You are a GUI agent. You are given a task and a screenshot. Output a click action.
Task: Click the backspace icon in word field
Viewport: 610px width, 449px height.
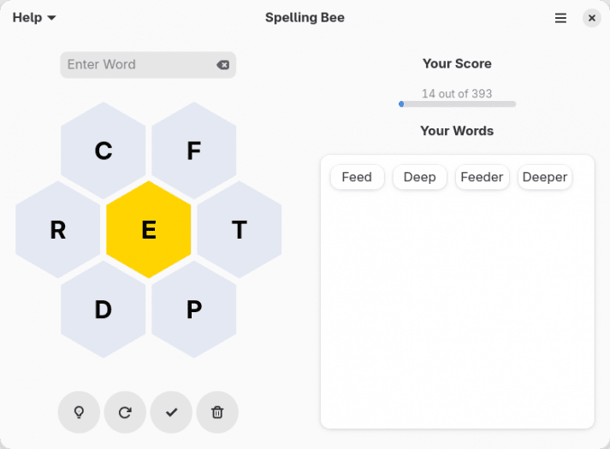coord(223,65)
